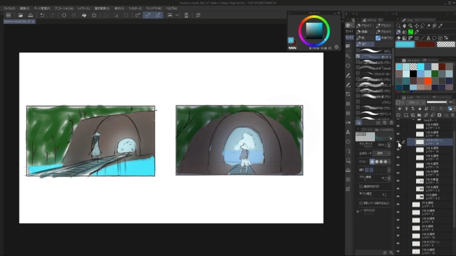The width and height of the screenshot is (456, 256).
Task: Switch to the 線画 sub tool group
Action: point(365,32)
